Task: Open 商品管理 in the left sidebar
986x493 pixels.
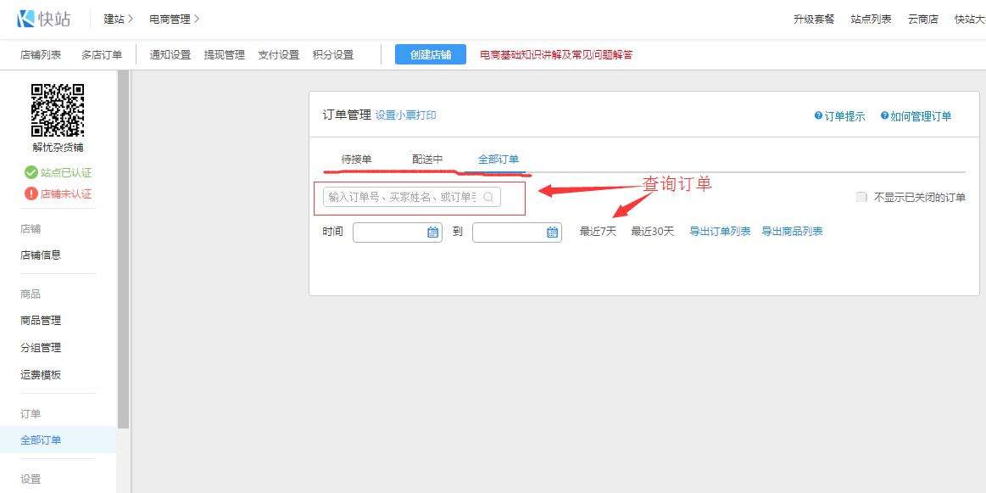Action: [x=41, y=321]
